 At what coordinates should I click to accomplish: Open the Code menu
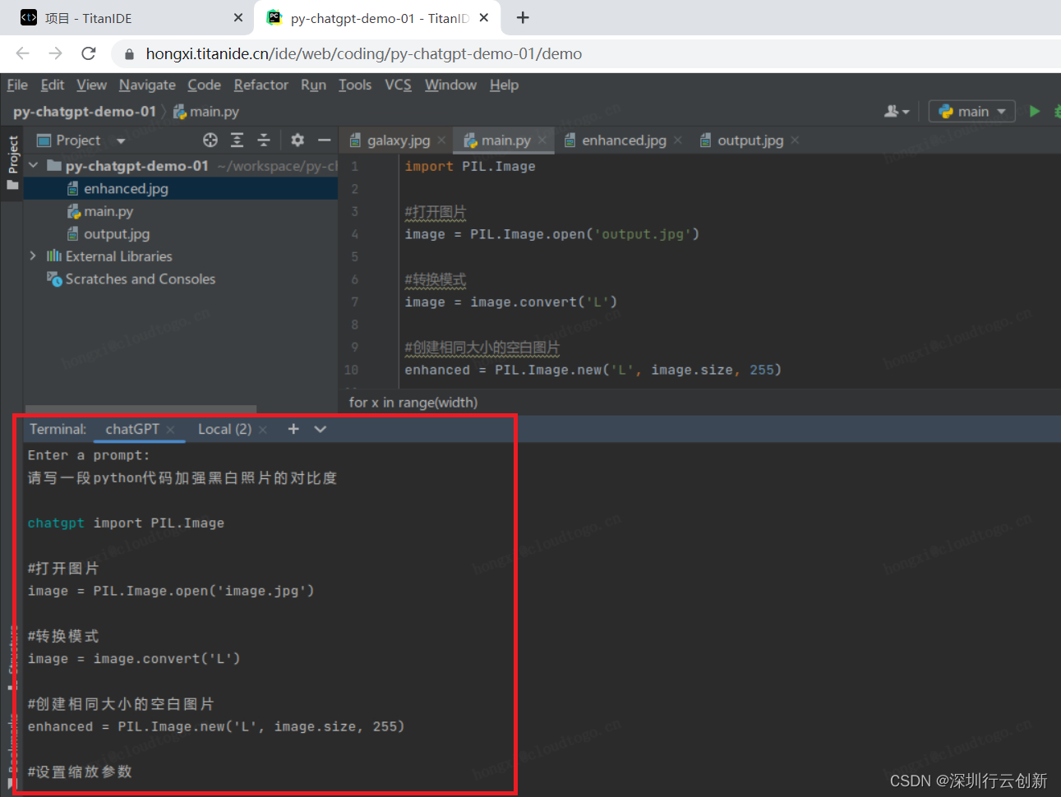[204, 85]
